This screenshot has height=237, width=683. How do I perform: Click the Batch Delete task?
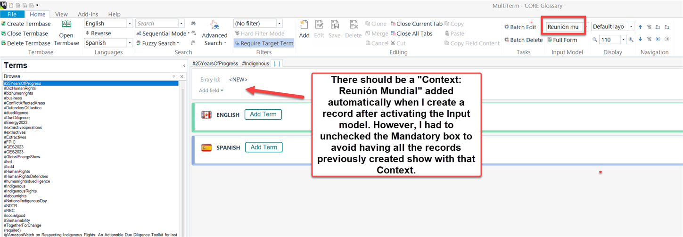(x=523, y=40)
